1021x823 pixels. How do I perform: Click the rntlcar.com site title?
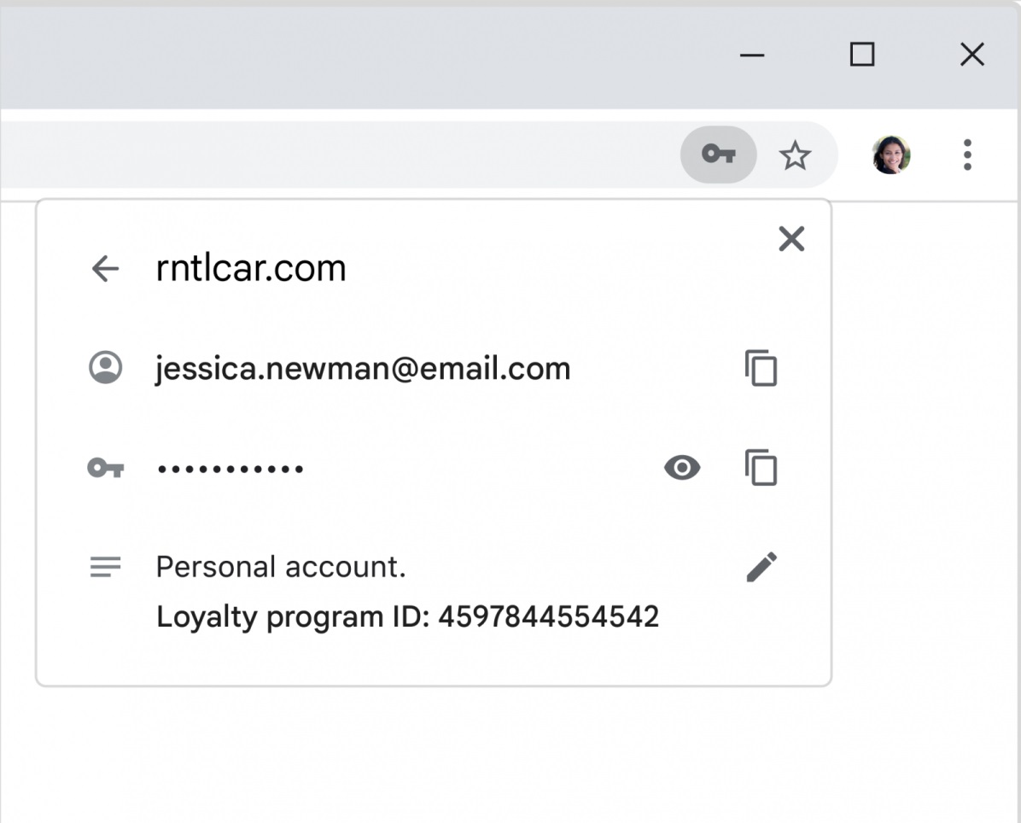coord(251,269)
